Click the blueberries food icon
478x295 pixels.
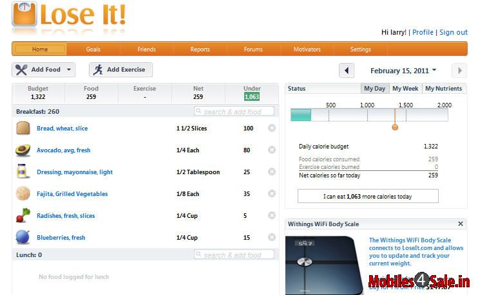(23, 238)
